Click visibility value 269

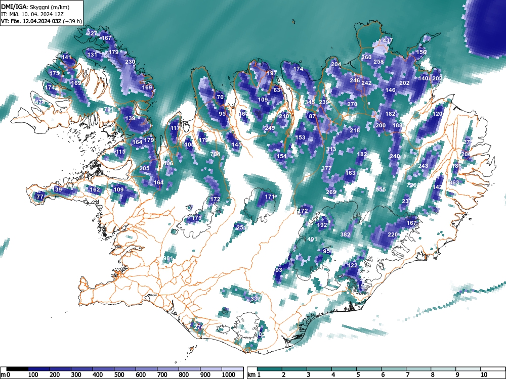[x=331, y=192]
